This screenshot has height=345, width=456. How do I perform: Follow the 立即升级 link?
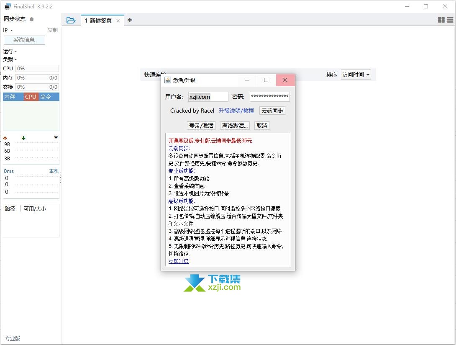point(179,261)
